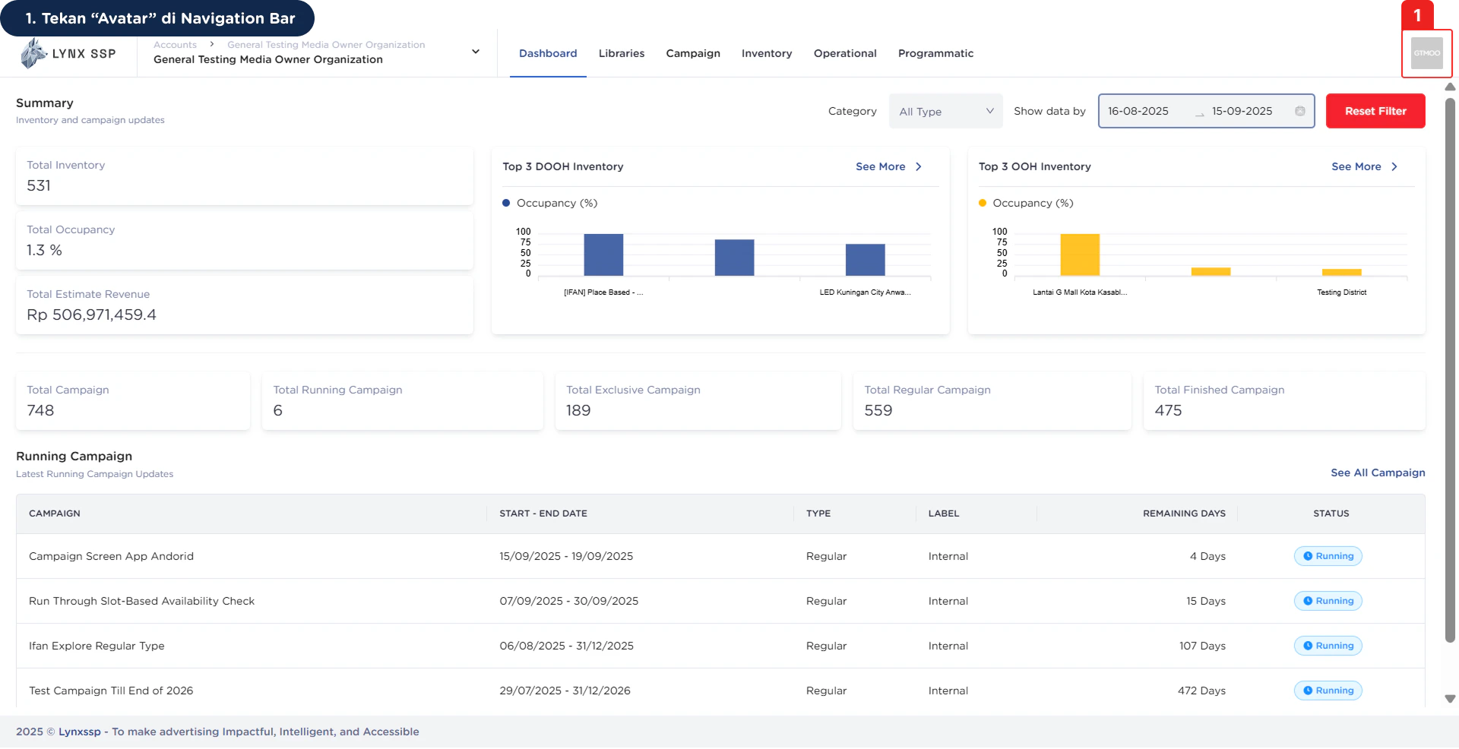Toggle the Running status badge on Ifan Explore Regular Type
This screenshot has width=1459, height=749.
pos(1328,646)
